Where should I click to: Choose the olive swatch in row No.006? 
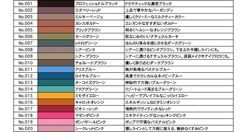(56, 36)
